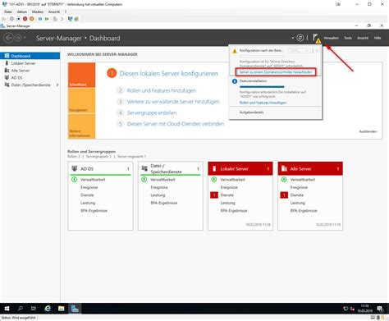Click Dienste alert in Lokaler Server tile
This screenshot has width=389, height=321.
tap(227, 195)
